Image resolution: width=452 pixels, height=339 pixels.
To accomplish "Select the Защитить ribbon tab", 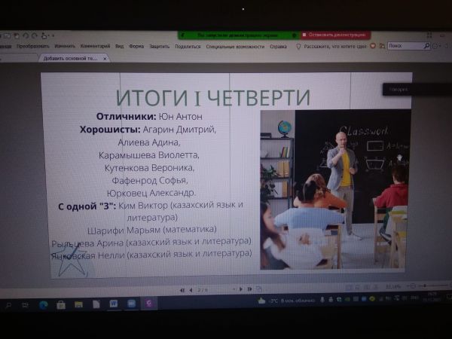I will (x=159, y=46).
